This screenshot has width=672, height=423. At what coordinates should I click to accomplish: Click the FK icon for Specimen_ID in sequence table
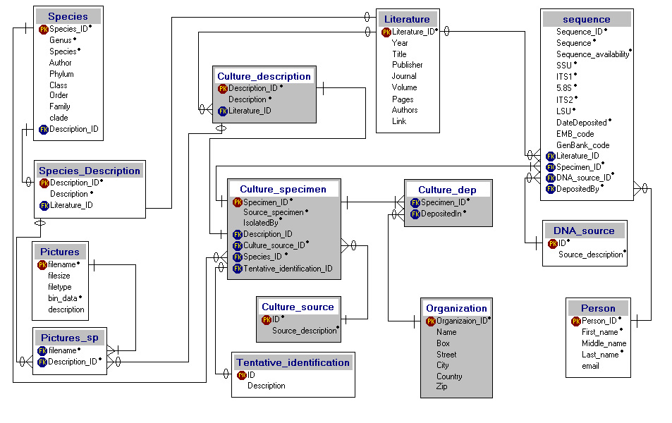coord(551,167)
